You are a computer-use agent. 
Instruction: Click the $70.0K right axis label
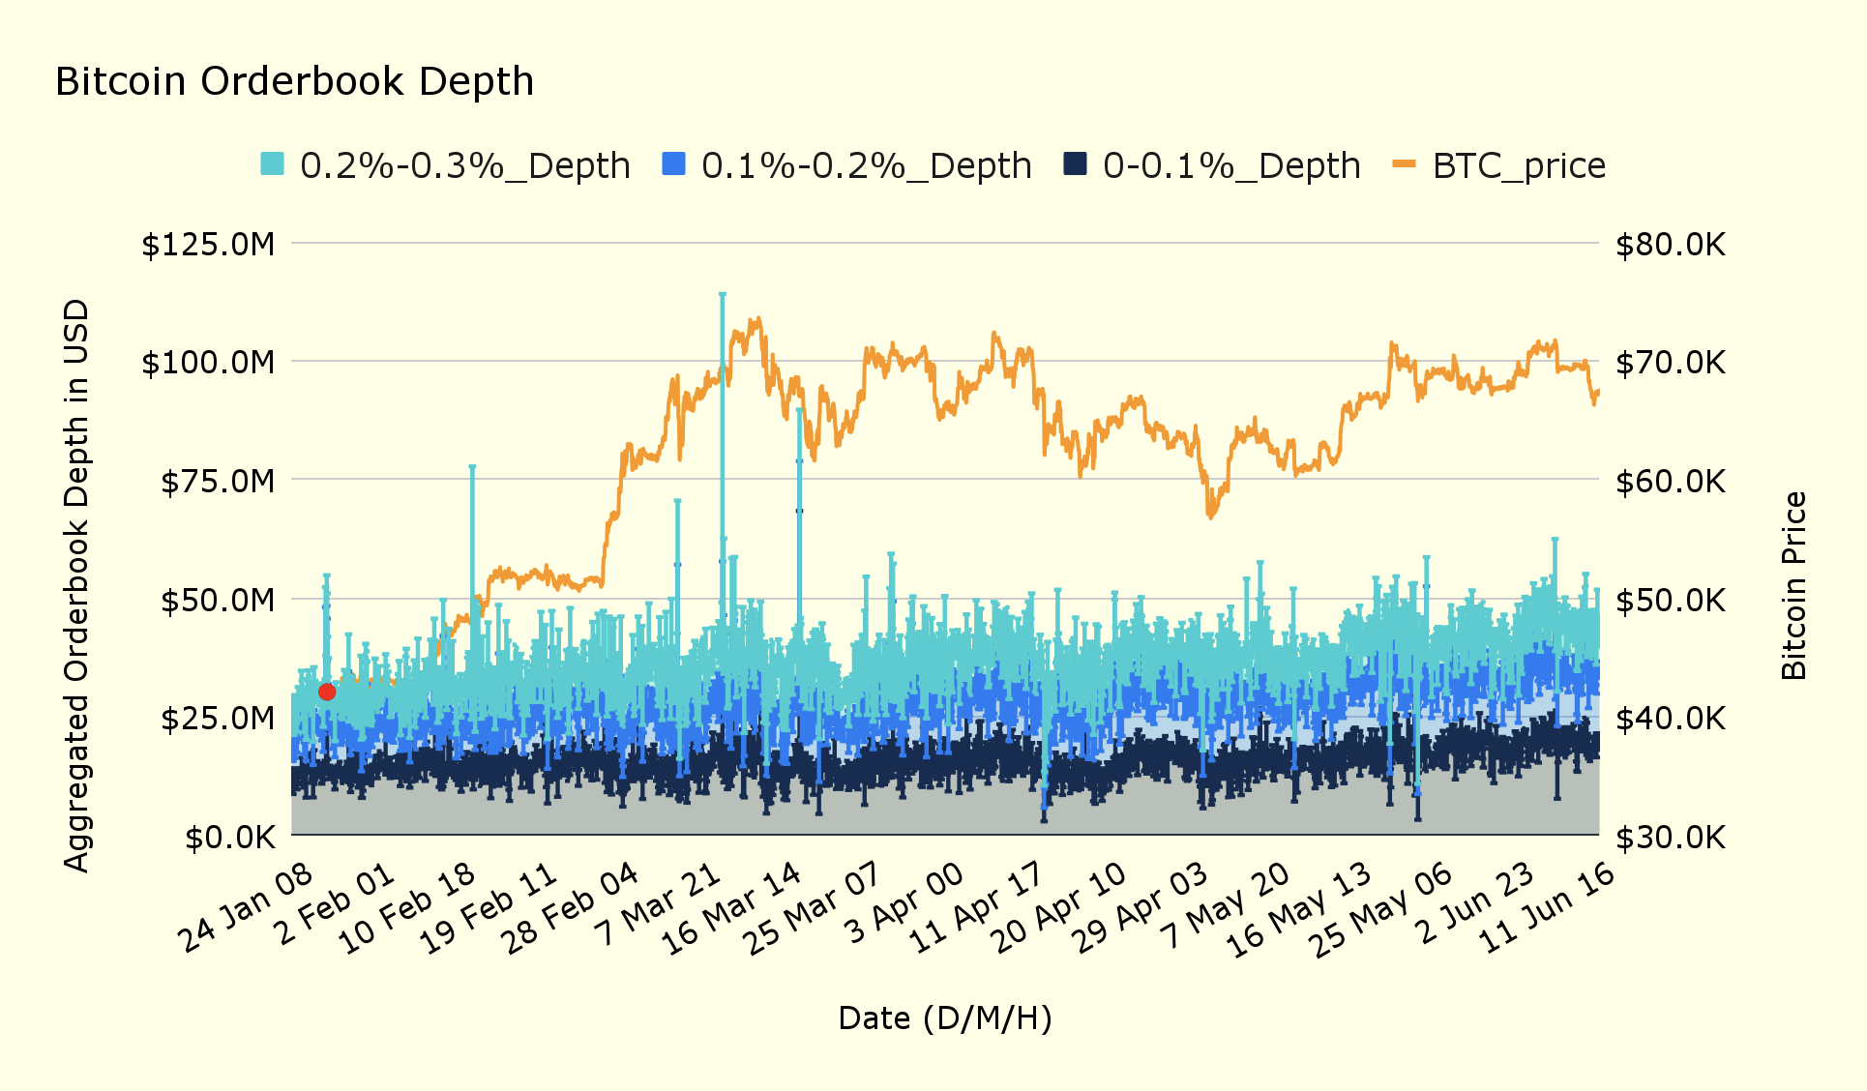pyautogui.click(x=1671, y=363)
